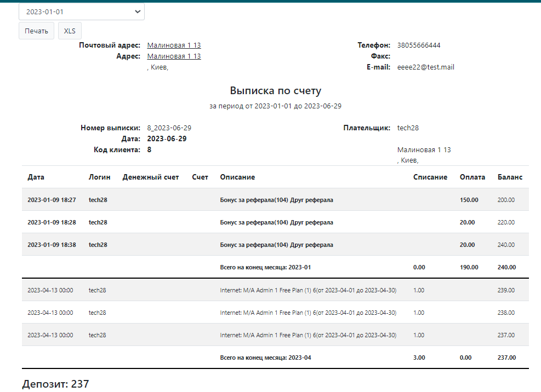The width and height of the screenshot is (541, 392).
Task: Click the 200.00 balance link
Action: [506, 200]
